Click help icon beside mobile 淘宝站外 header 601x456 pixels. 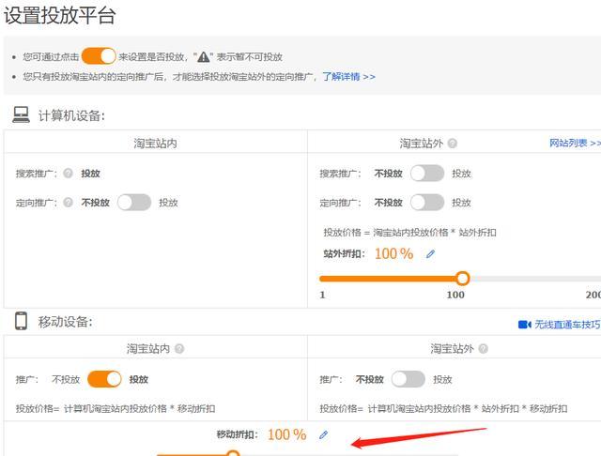click(x=484, y=349)
